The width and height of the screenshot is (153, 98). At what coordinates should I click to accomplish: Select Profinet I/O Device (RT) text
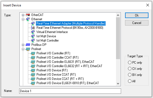[52, 70]
